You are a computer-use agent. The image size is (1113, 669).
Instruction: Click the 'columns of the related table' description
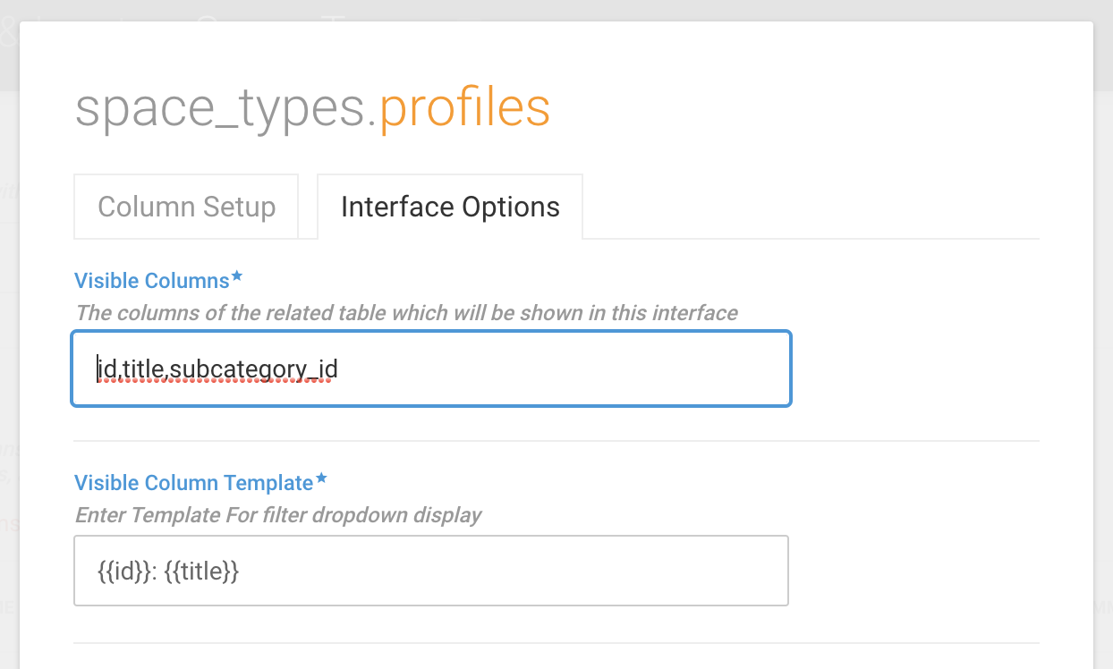click(407, 313)
